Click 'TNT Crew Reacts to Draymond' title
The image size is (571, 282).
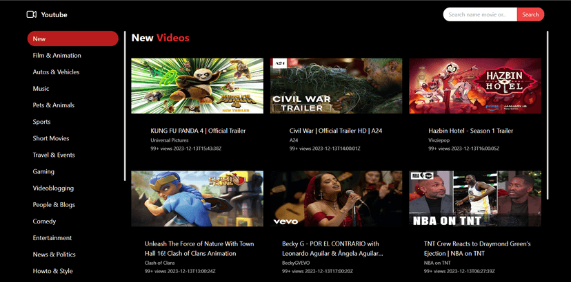[x=477, y=248]
